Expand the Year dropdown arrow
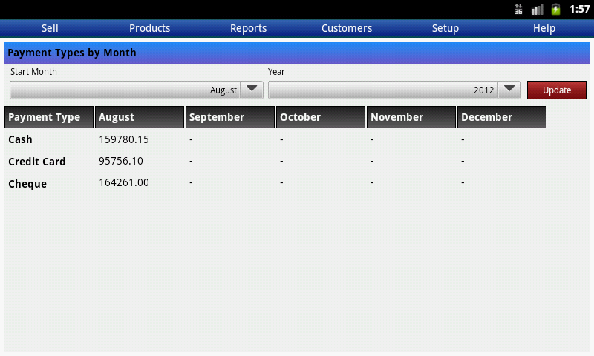Image resolution: width=594 pixels, height=356 pixels. (509, 90)
